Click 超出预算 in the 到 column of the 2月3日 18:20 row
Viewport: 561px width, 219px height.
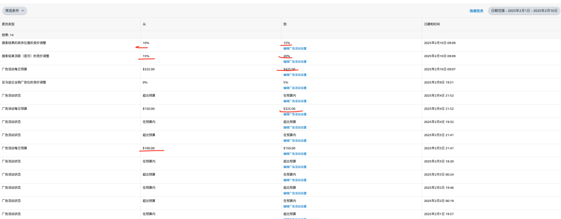[x=290, y=161]
